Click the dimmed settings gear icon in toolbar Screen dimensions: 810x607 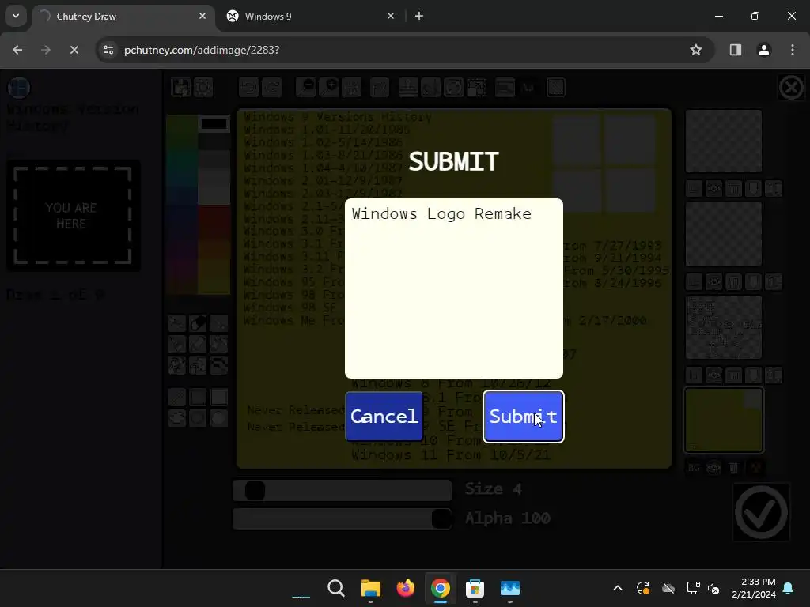coord(203,88)
